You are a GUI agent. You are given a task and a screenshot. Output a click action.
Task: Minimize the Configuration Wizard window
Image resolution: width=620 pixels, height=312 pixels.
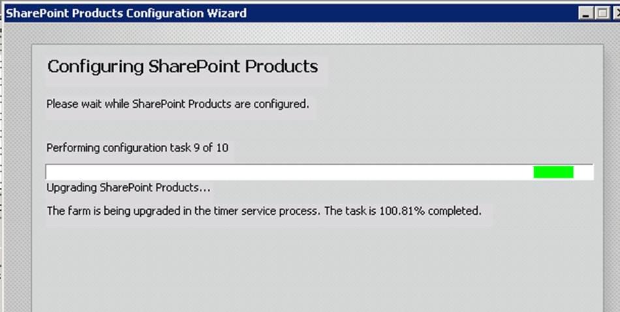pyautogui.click(x=587, y=13)
